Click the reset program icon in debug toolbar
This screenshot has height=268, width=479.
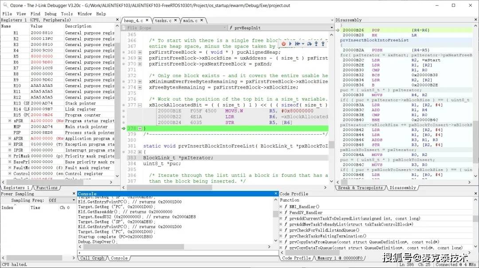pos(297,43)
